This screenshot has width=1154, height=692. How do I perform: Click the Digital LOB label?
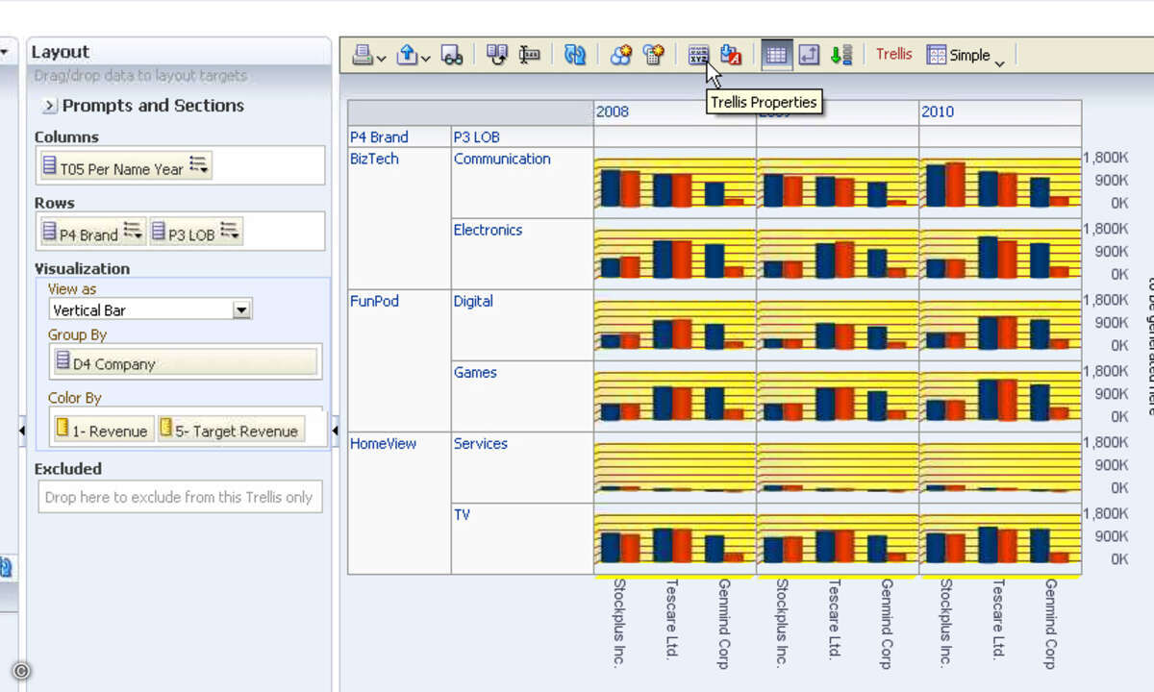pyautogui.click(x=473, y=301)
